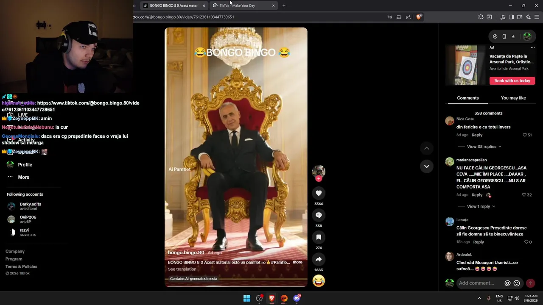This screenshot has width=543, height=305.
Task: Reply to marianacaprelian's comment
Action: click(477, 195)
